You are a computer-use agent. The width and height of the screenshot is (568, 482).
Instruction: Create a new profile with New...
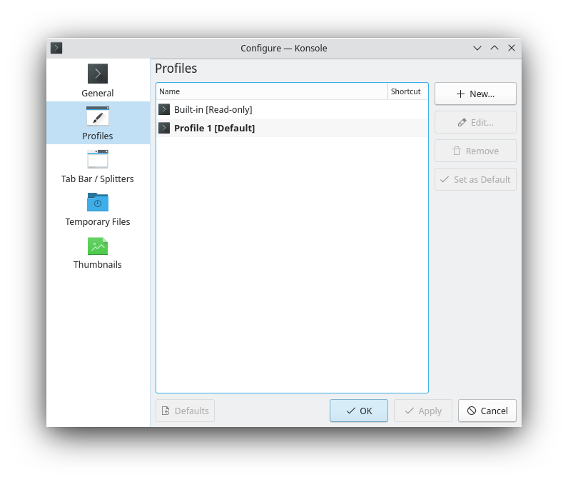click(475, 94)
